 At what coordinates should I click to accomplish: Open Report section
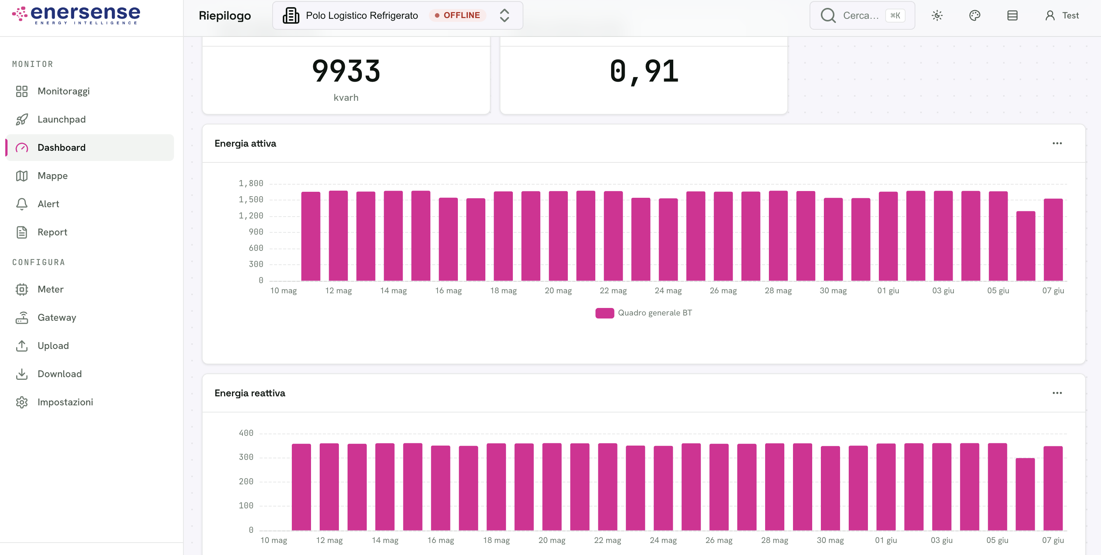[x=90, y=232]
